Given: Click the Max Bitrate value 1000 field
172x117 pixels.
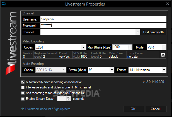Looking at the screenshot, I should click(x=120, y=47).
